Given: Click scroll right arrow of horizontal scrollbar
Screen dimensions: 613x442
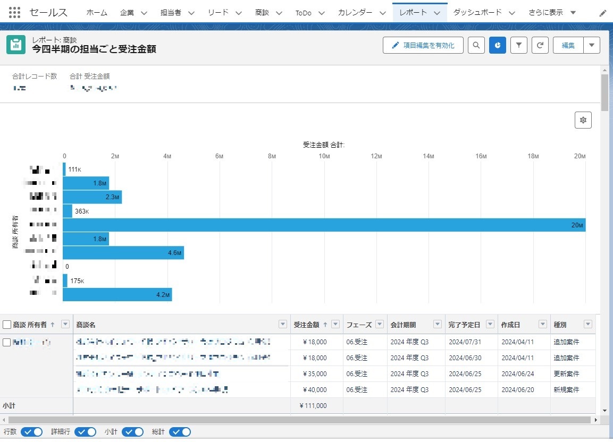Looking at the screenshot, I should pyautogui.click(x=596, y=420).
